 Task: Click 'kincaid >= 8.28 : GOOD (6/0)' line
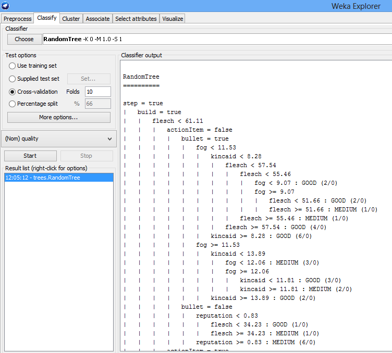[261, 236]
